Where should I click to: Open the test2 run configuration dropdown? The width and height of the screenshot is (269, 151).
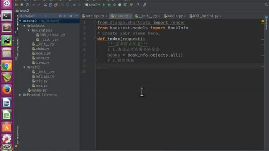click(x=92, y=5)
